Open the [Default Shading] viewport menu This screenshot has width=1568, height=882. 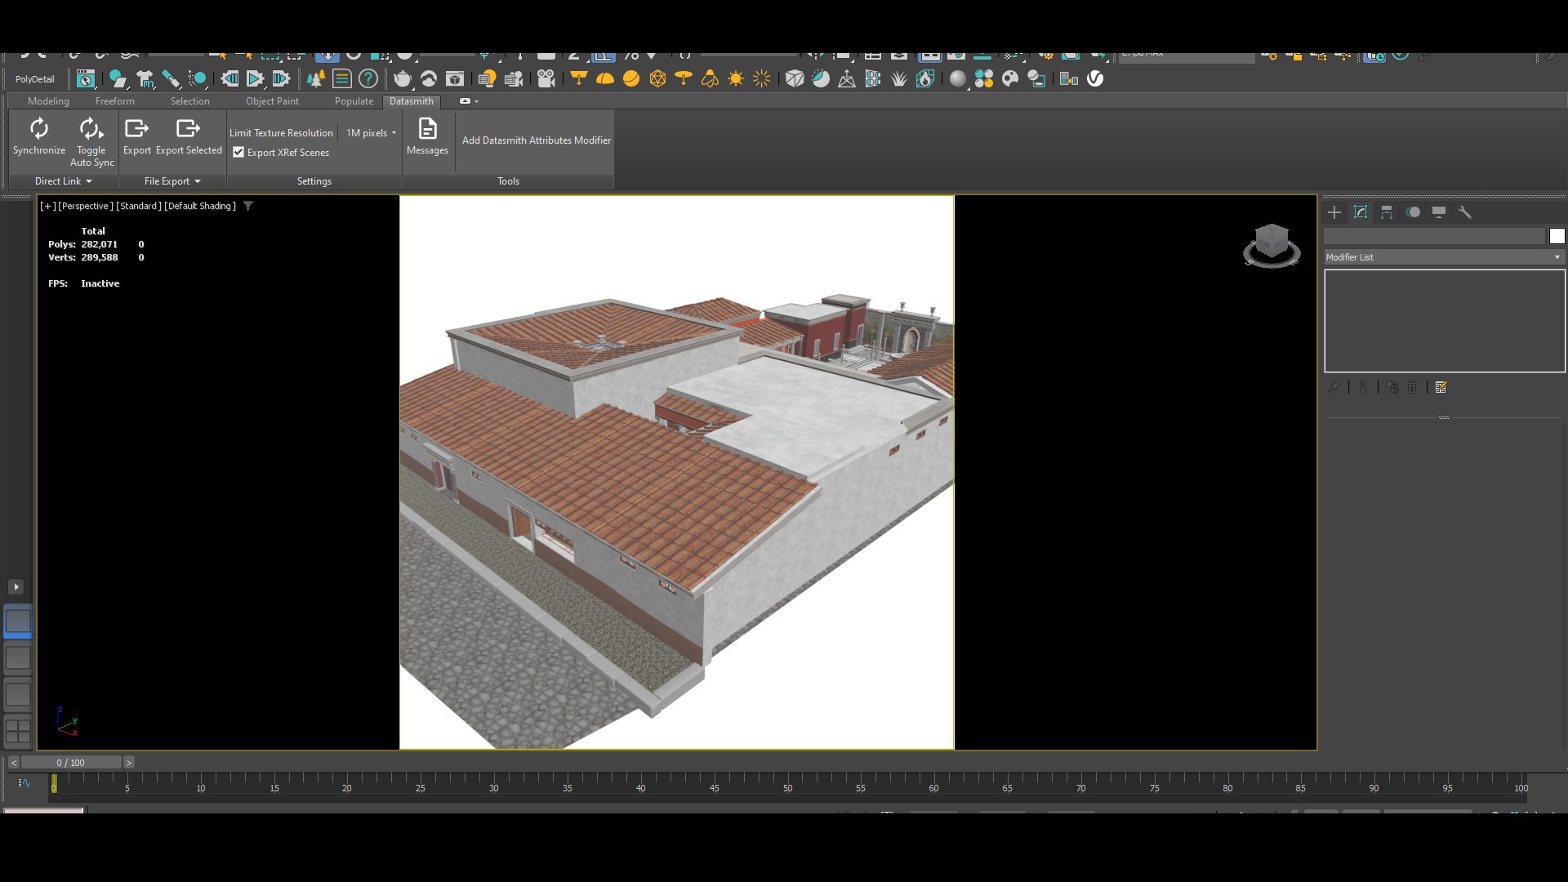pos(200,206)
